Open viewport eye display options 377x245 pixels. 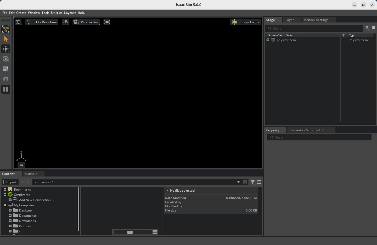coord(65,22)
